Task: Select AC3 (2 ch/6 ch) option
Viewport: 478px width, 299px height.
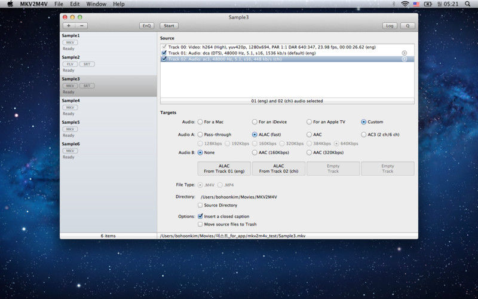Action: click(x=364, y=135)
